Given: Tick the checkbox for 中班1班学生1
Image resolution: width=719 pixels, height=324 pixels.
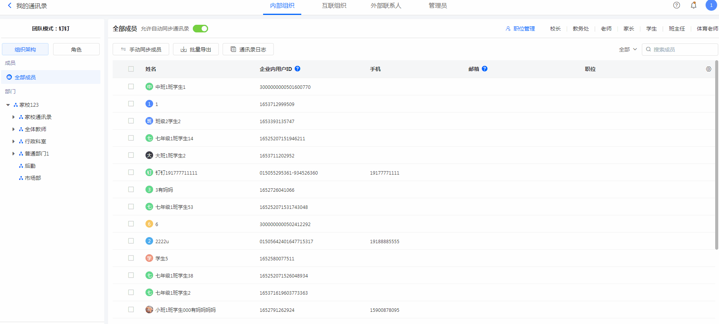Looking at the screenshot, I should point(131,87).
